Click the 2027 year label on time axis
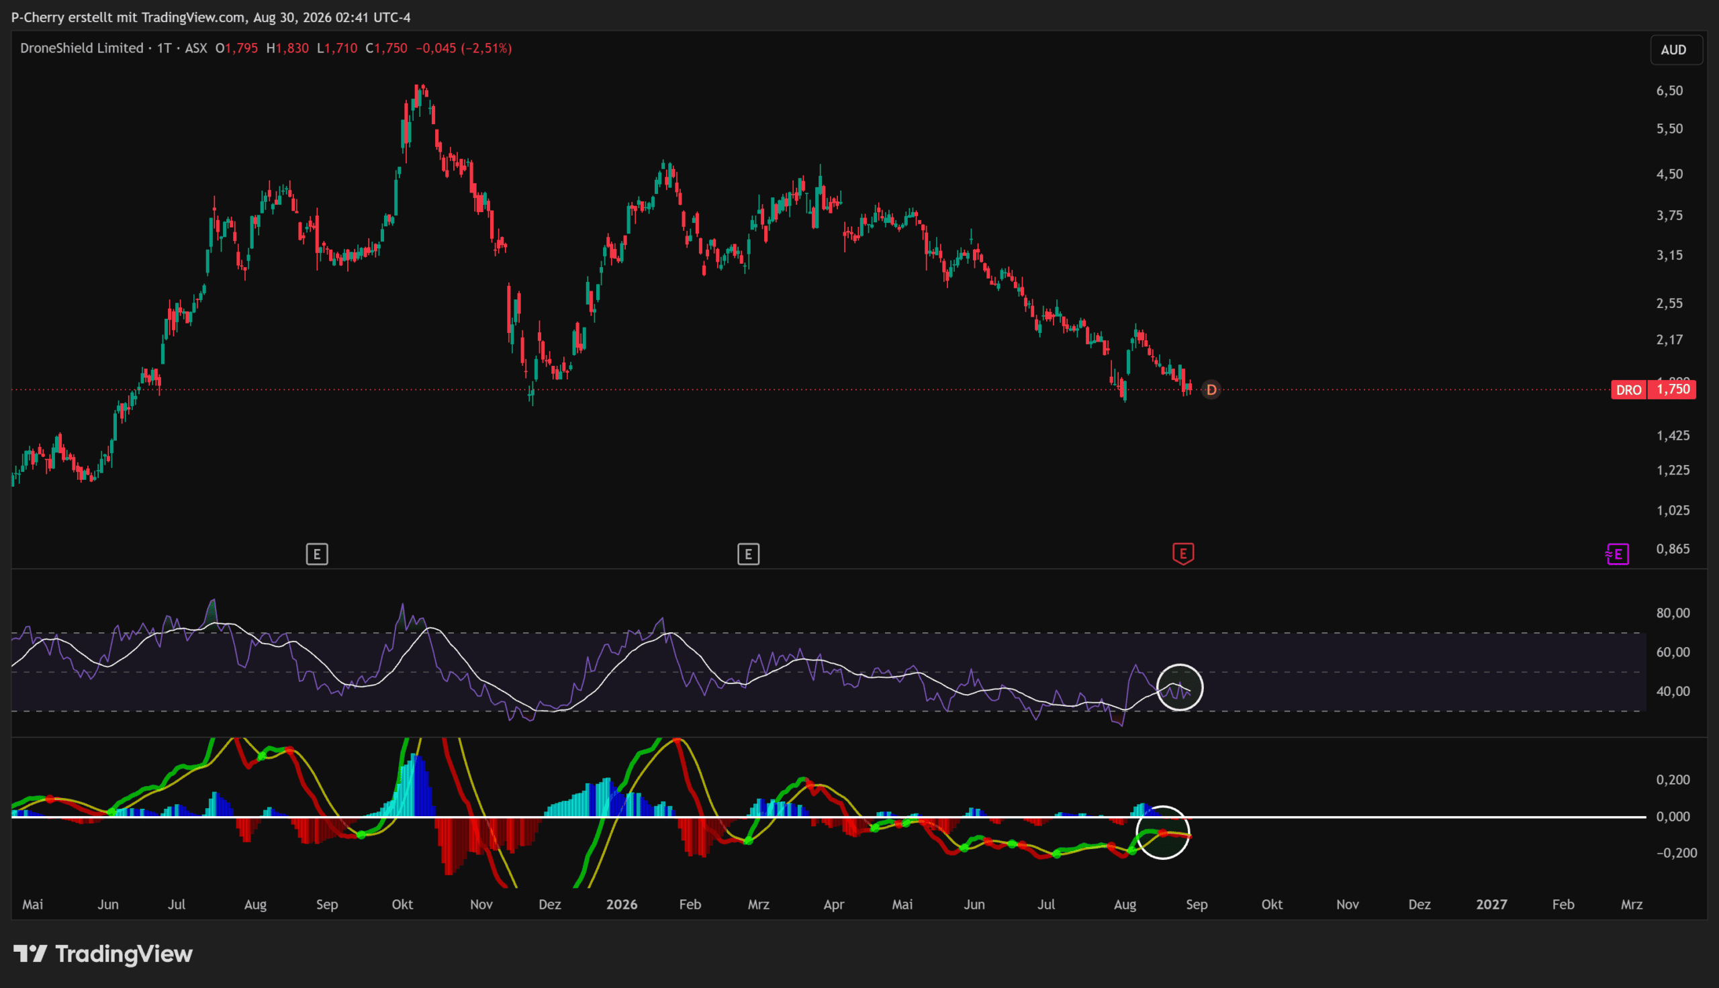 pyautogui.click(x=1491, y=905)
